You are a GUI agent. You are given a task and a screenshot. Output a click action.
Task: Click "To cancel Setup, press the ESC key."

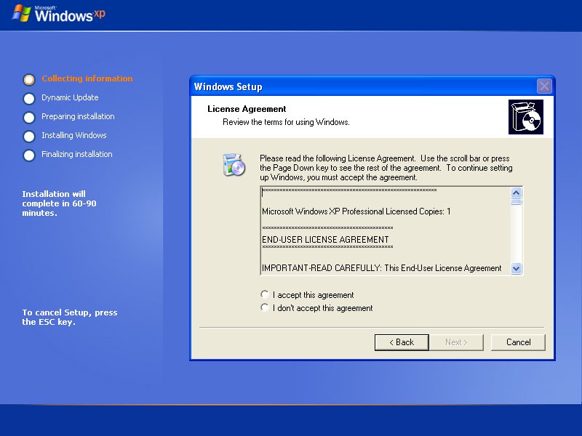(69, 317)
